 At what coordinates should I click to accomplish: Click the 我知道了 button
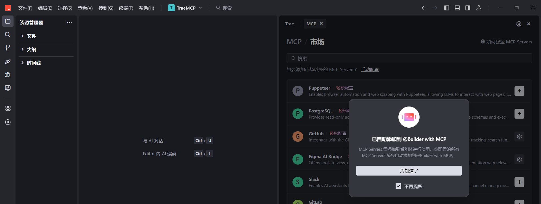(409, 170)
